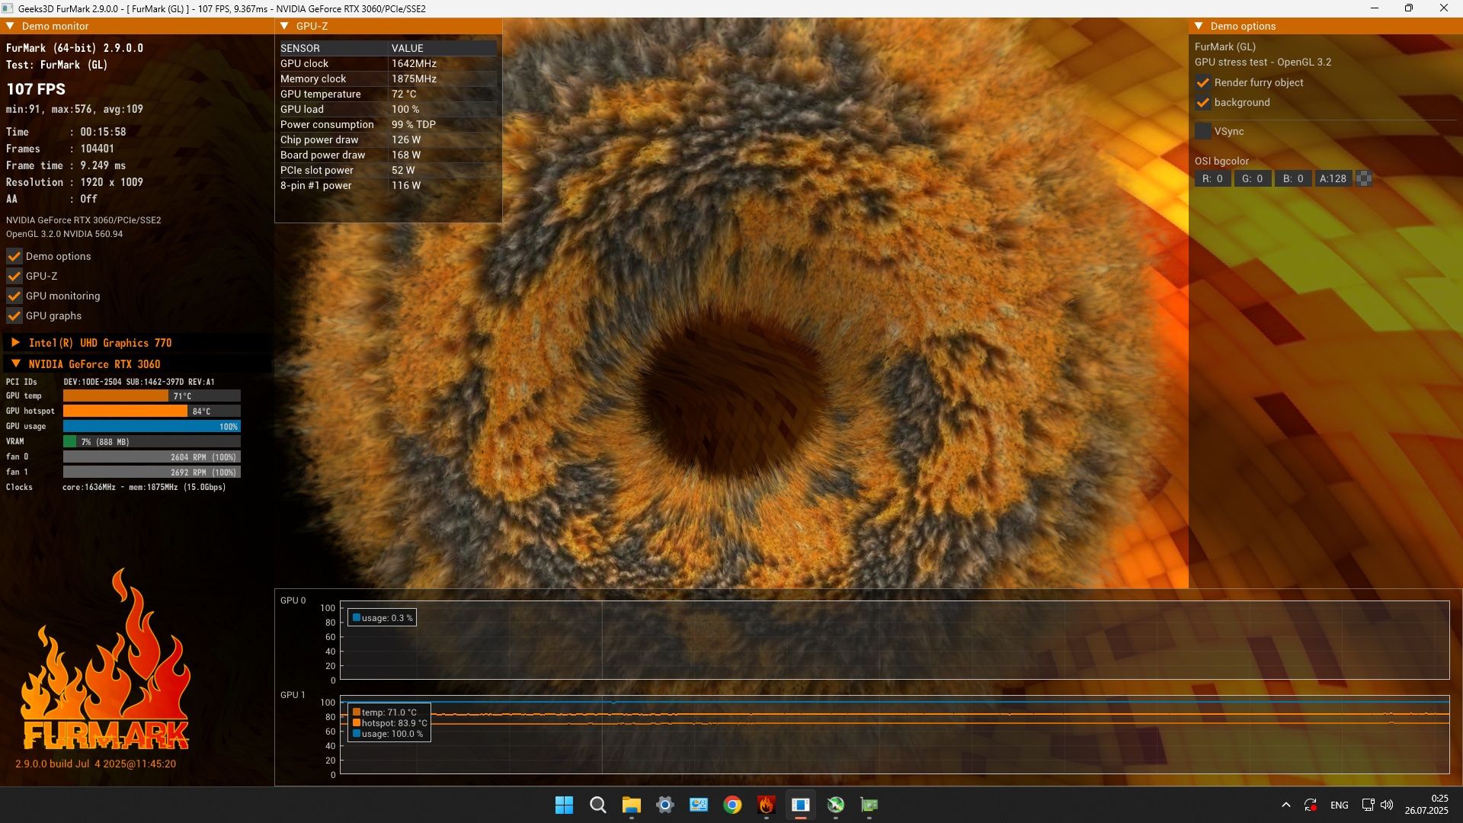Open the green graphics card taskbar icon
The width and height of the screenshot is (1463, 823).
869,805
